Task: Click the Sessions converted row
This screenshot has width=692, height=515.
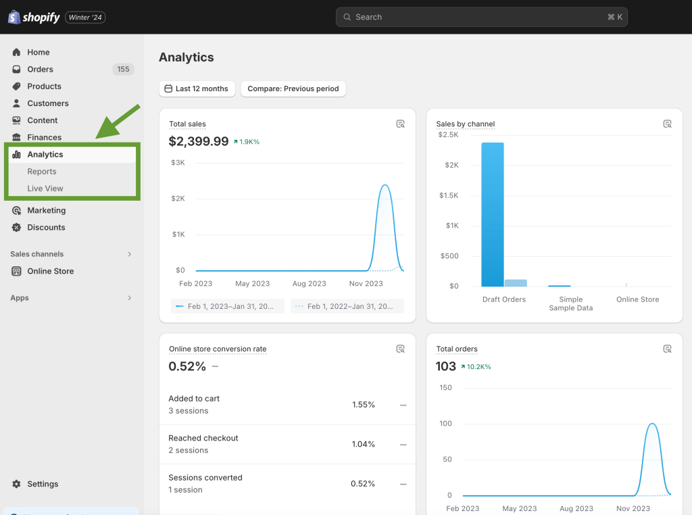Action: tap(287, 484)
